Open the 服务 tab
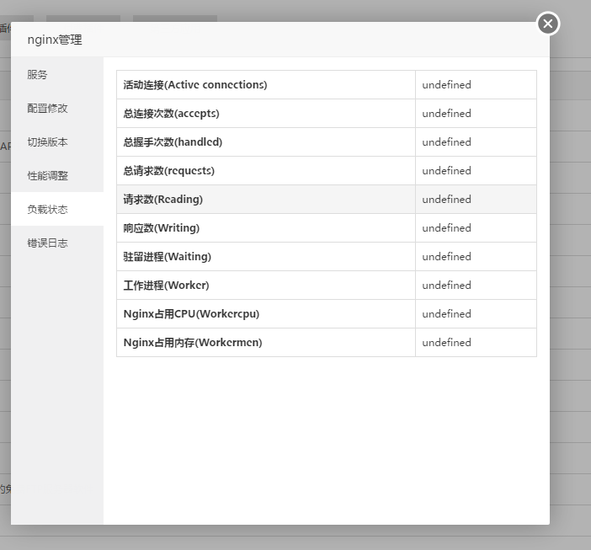The width and height of the screenshot is (591, 550). (57, 75)
